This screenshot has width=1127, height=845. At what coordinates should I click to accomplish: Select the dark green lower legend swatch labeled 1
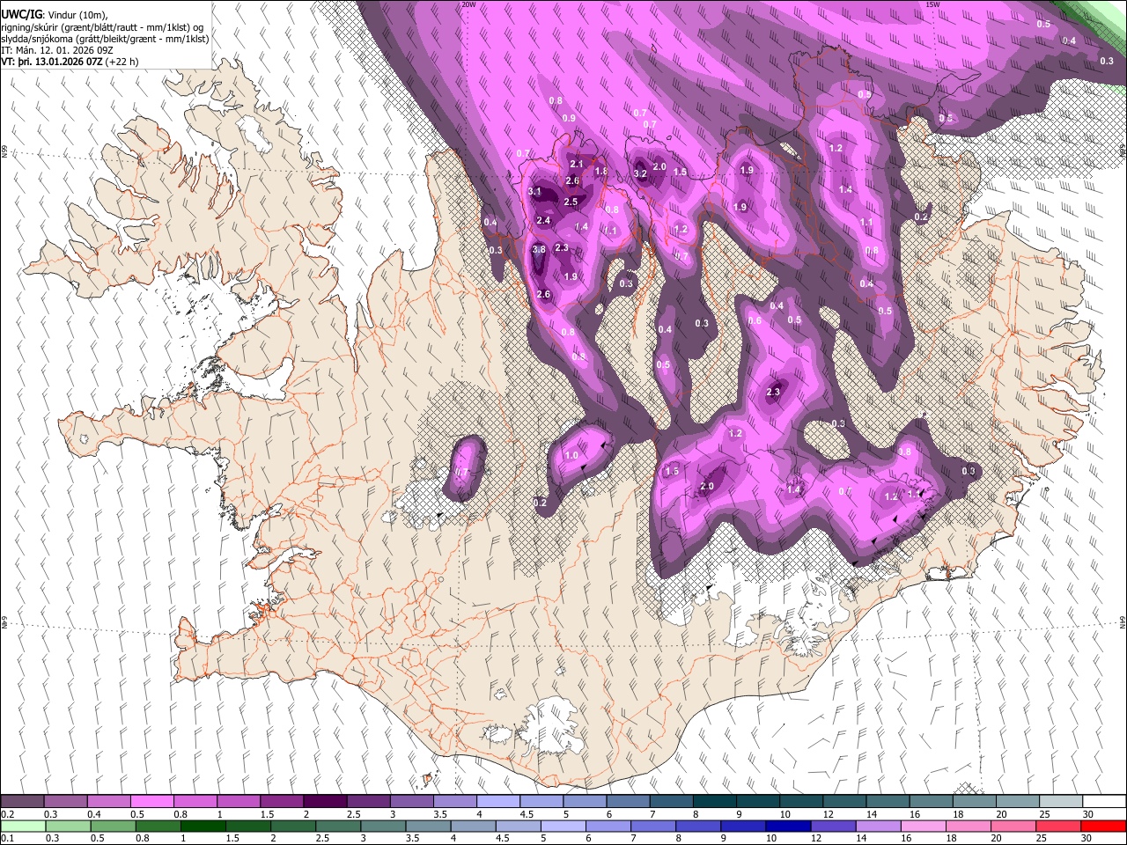[x=203, y=826]
